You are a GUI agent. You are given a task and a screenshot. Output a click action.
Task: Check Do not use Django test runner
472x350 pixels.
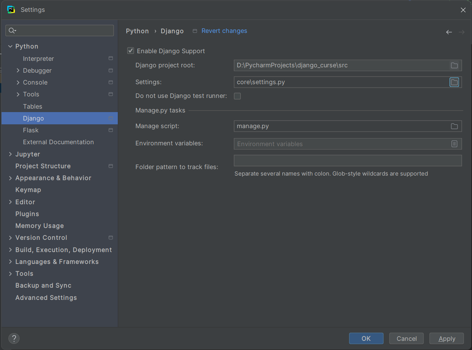coord(237,96)
